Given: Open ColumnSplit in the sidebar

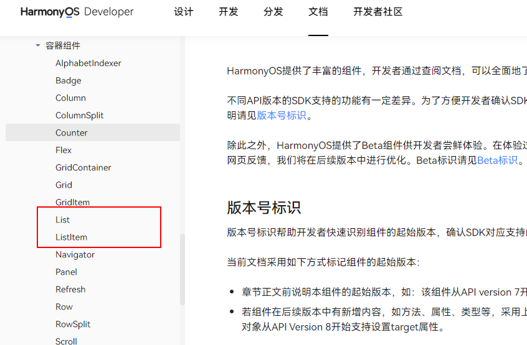Looking at the screenshot, I should pos(79,116).
